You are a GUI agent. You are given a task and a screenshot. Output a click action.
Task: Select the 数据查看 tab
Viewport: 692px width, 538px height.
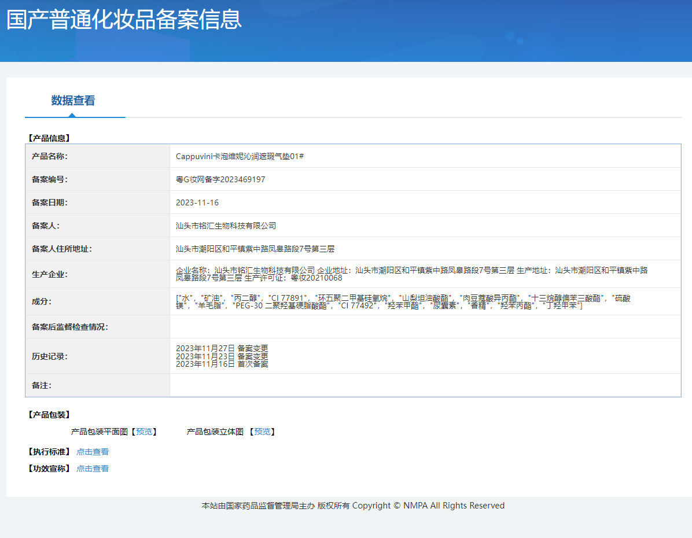73,101
